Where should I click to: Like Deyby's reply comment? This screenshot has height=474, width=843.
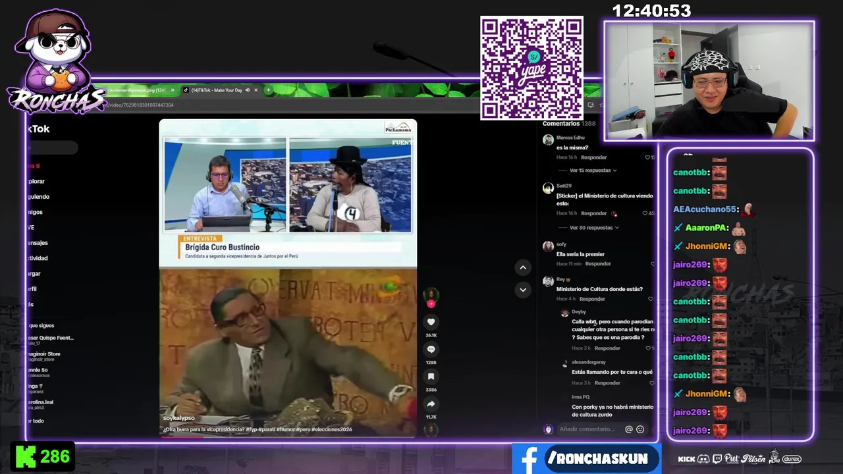647,348
